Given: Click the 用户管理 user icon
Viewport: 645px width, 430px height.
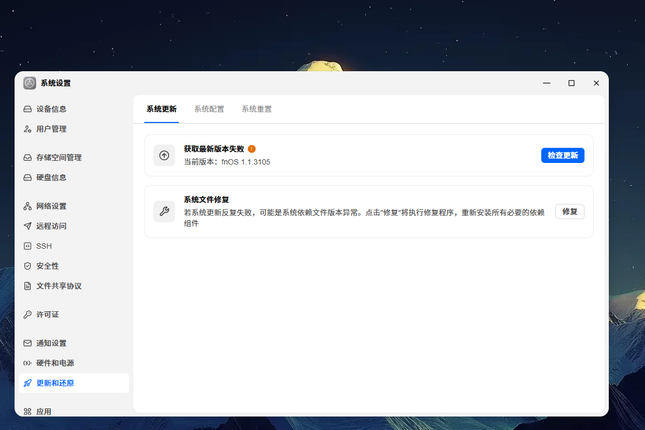Looking at the screenshot, I should tap(28, 129).
